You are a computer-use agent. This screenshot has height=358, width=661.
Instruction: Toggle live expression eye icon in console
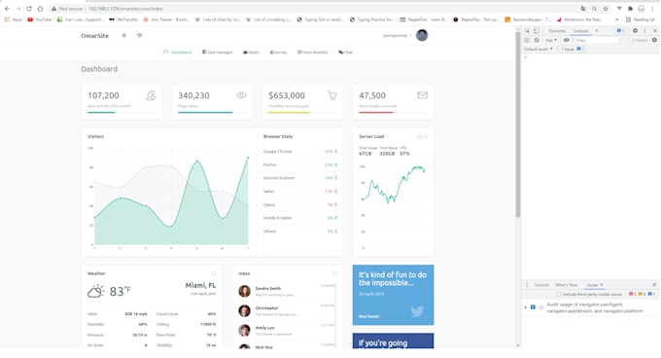[566, 40]
